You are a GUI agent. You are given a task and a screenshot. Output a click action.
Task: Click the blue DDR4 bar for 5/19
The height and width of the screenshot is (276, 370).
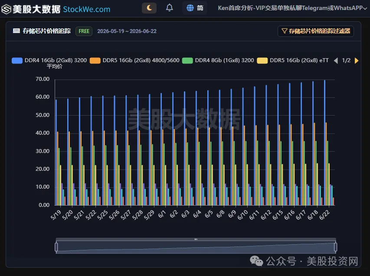click(x=56, y=153)
